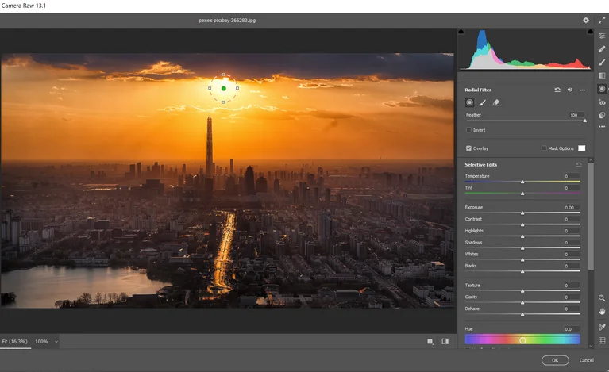
Task: Select the Zoom magnifier tool
Action: (x=602, y=298)
